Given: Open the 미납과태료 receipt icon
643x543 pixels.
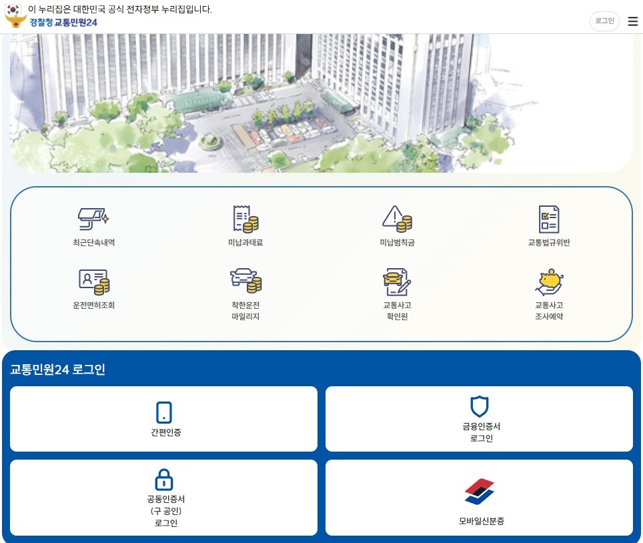Looking at the screenshot, I should (245, 219).
